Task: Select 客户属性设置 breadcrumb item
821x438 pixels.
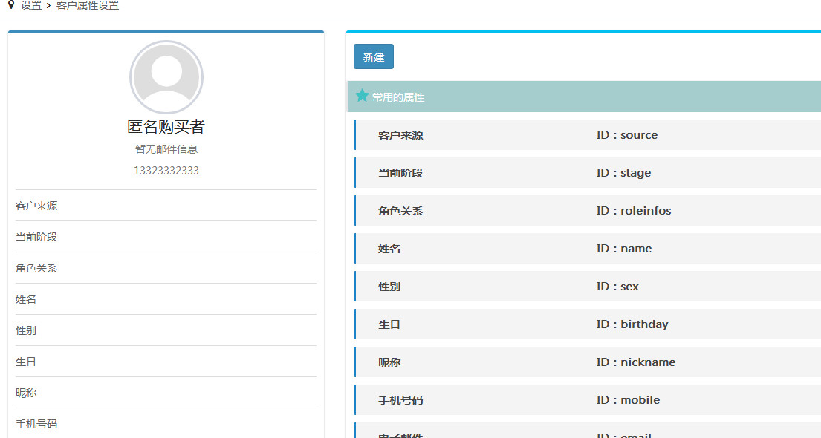Action: pos(88,6)
